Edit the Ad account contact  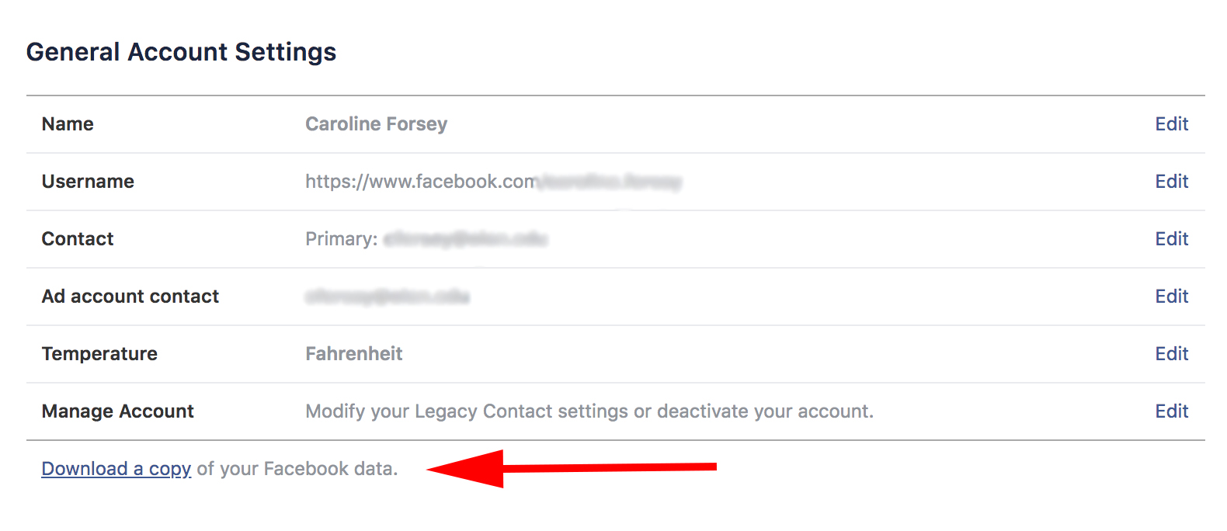coord(1171,297)
